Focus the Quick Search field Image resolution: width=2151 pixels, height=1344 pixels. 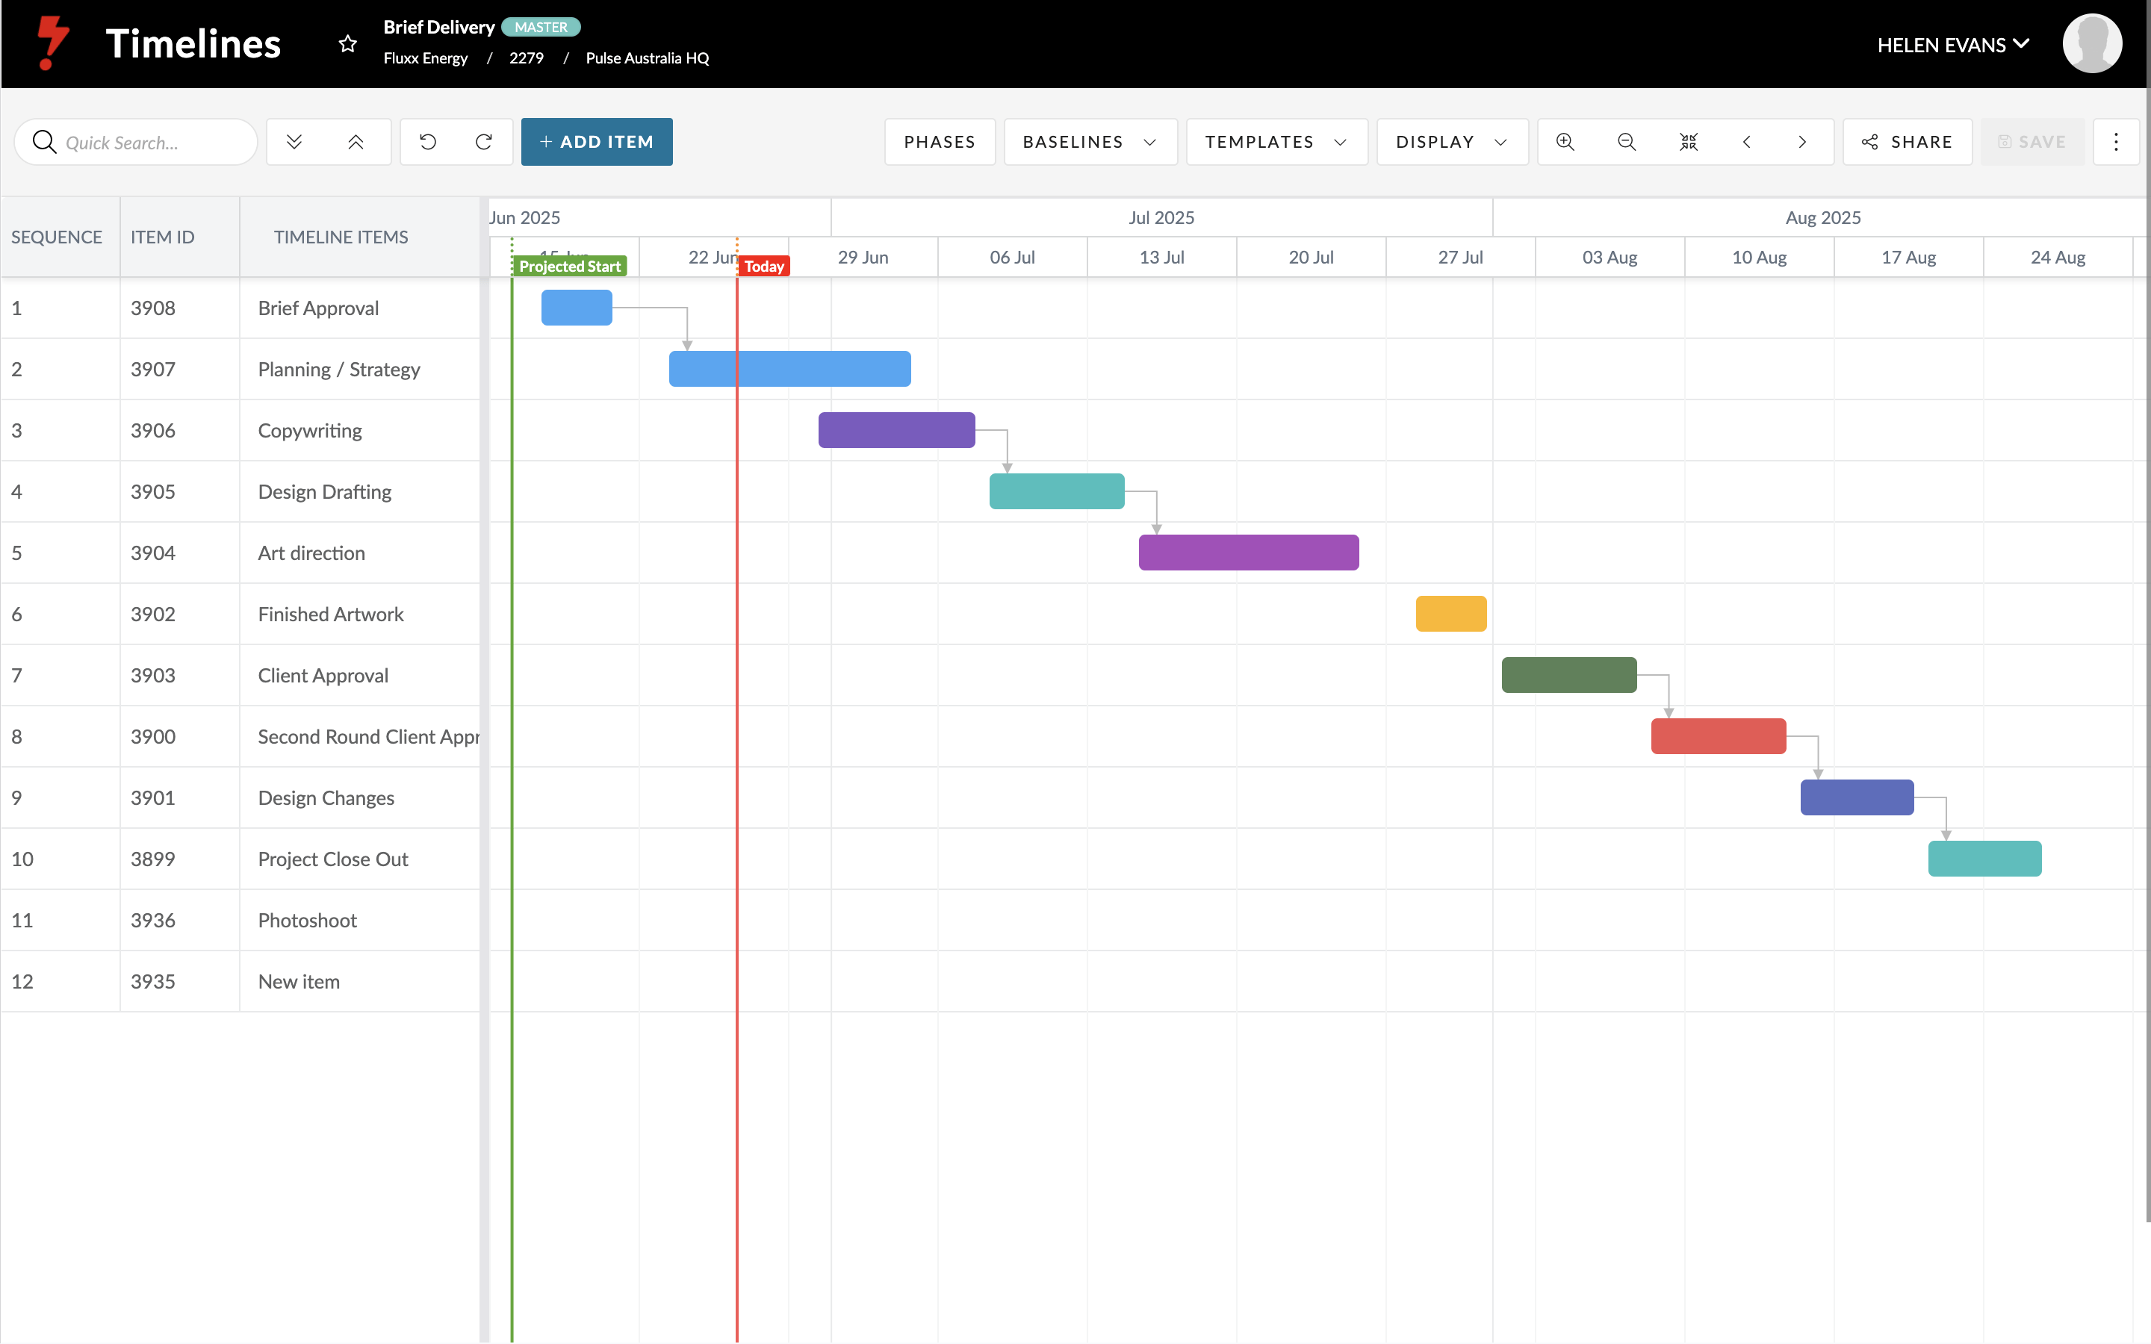(x=151, y=142)
